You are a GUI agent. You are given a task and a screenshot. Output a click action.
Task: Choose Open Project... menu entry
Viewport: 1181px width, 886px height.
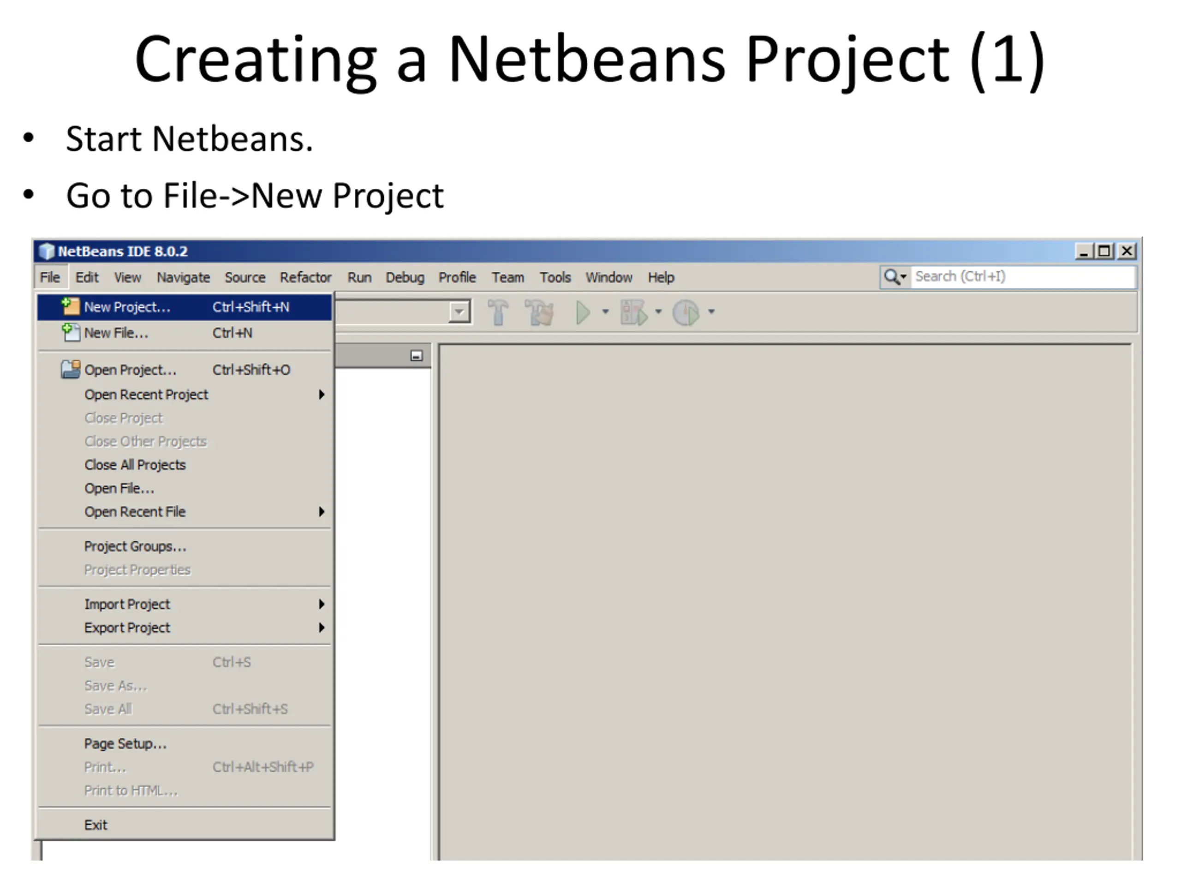tap(185, 370)
